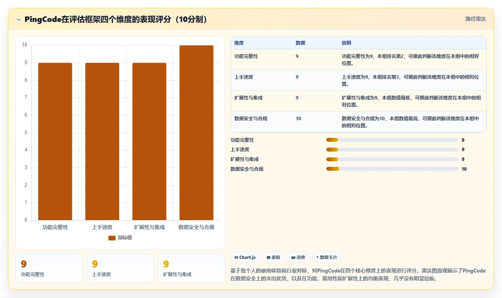502x298 pixels.
Task: Click the summary paragraph starting with 基于我个人的使用体验
Action: [358, 275]
